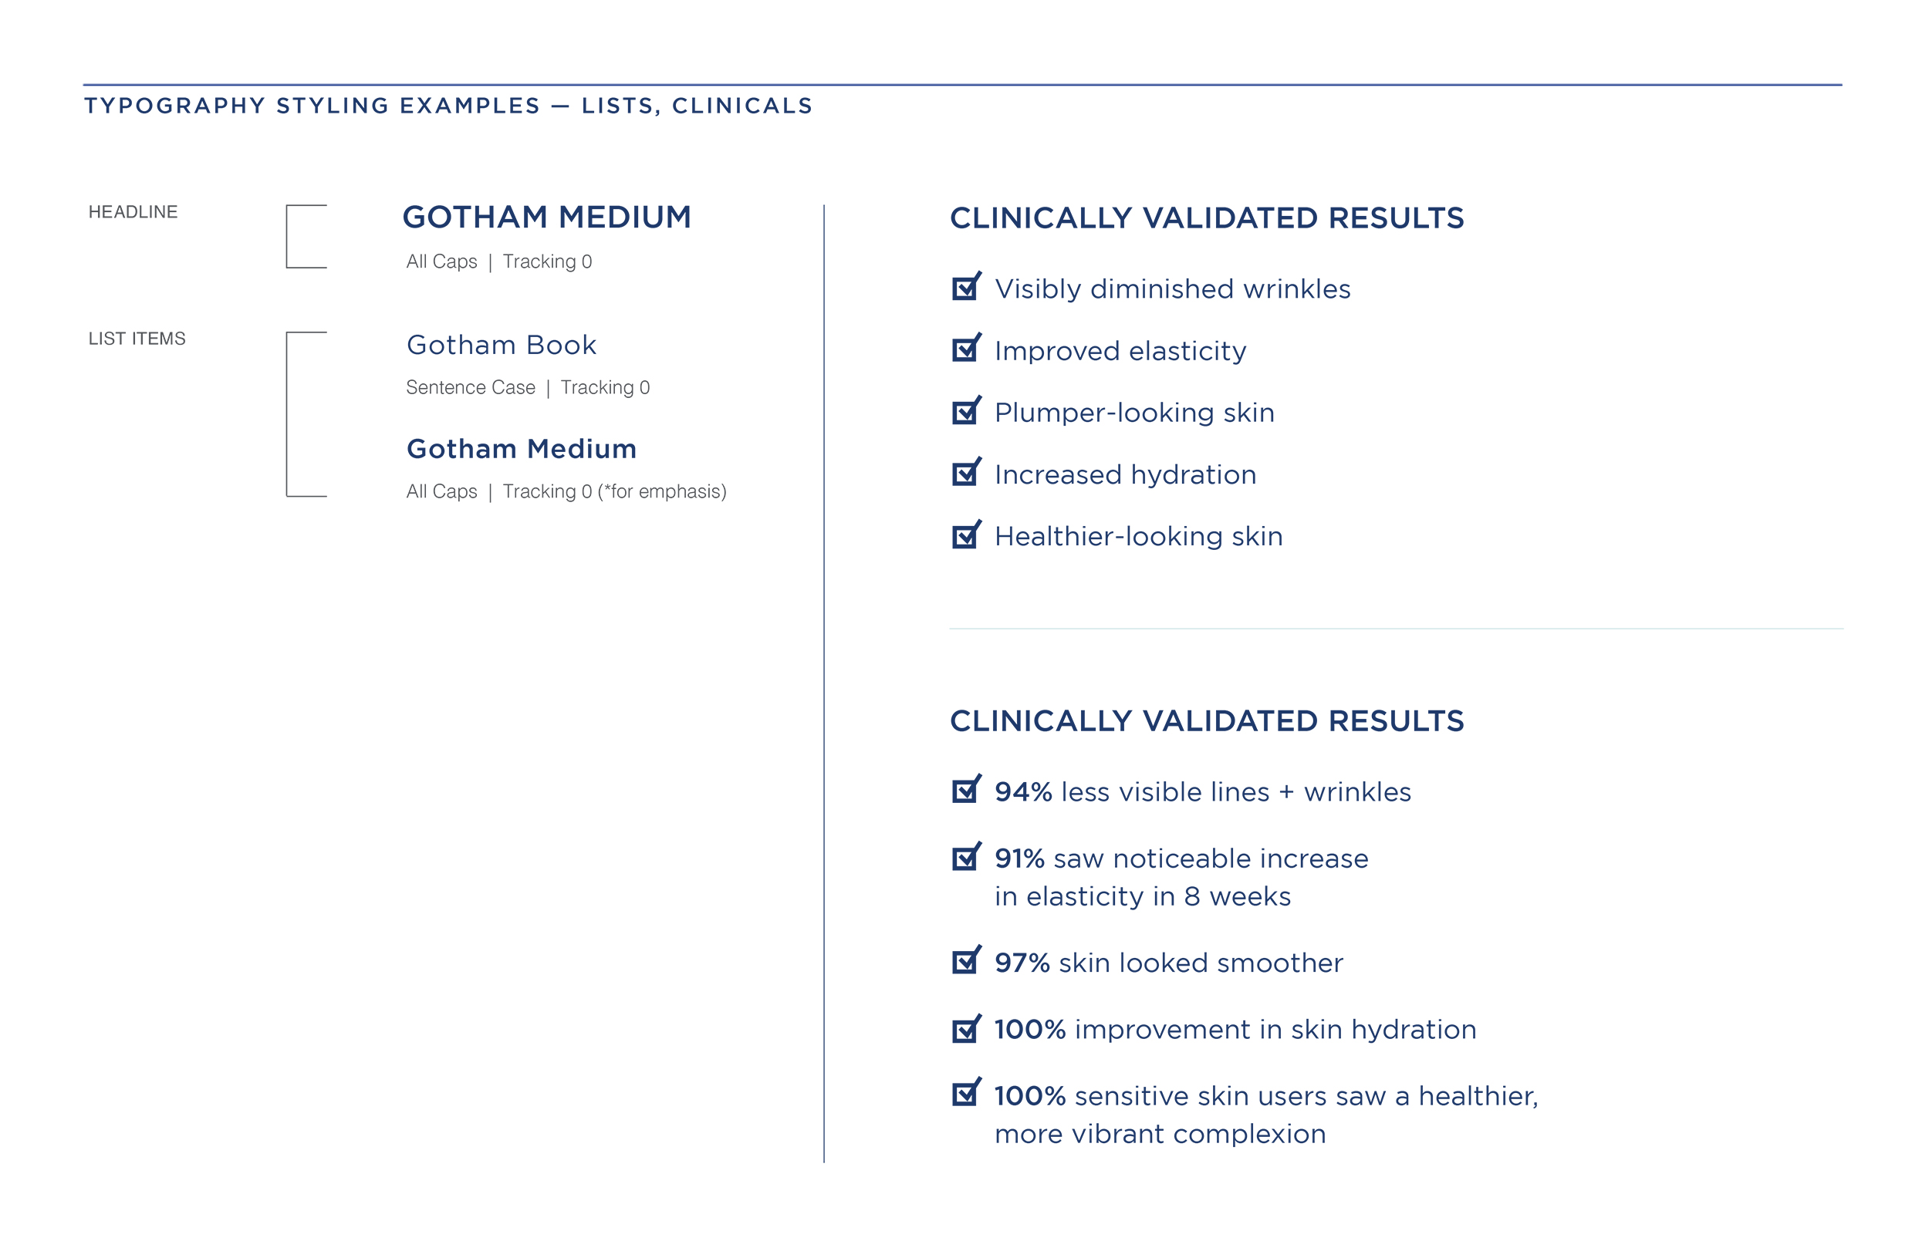Toggle checkbox for 94% less visible lines
This screenshot has width=1929, height=1248.
click(x=964, y=791)
